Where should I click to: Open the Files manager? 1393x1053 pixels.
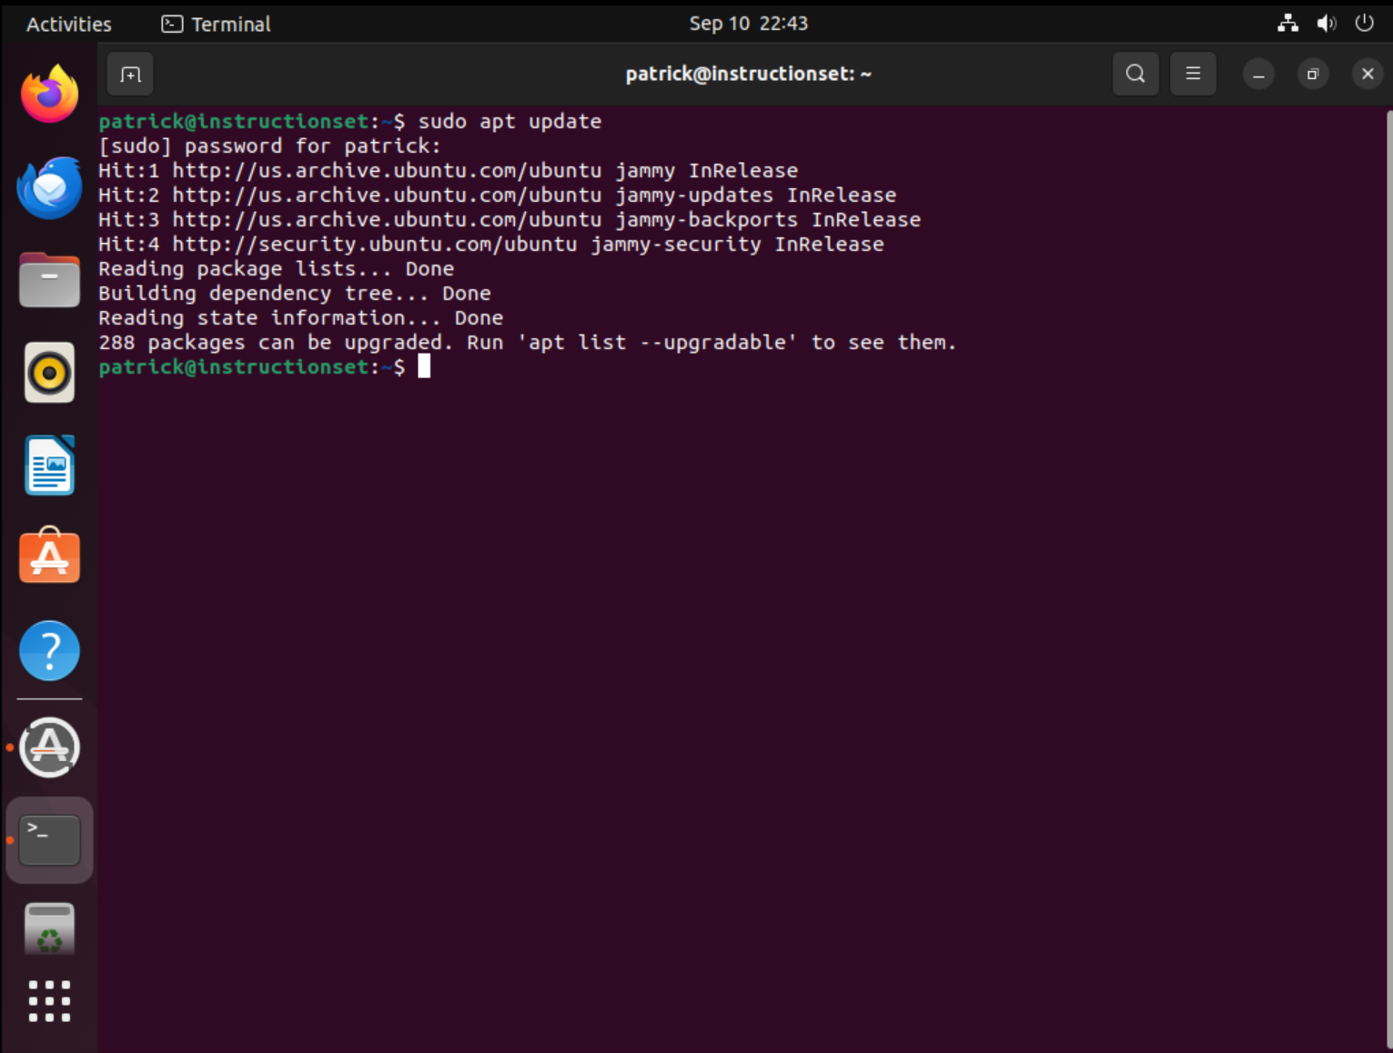[x=50, y=280]
